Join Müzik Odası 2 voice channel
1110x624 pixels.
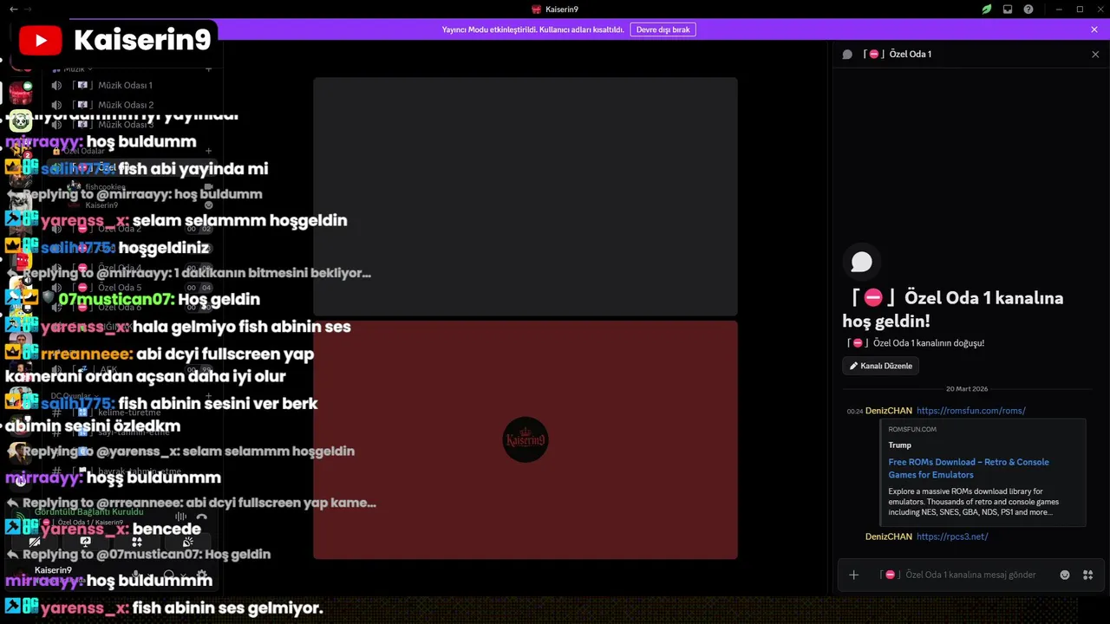coord(130,105)
